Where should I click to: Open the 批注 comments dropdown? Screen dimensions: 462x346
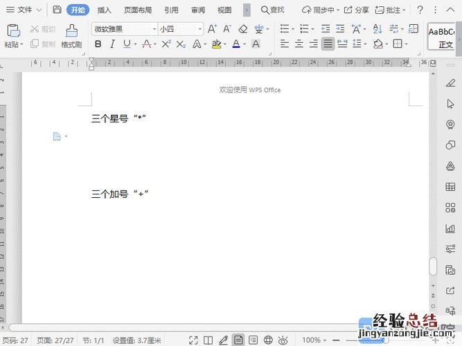point(391,10)
